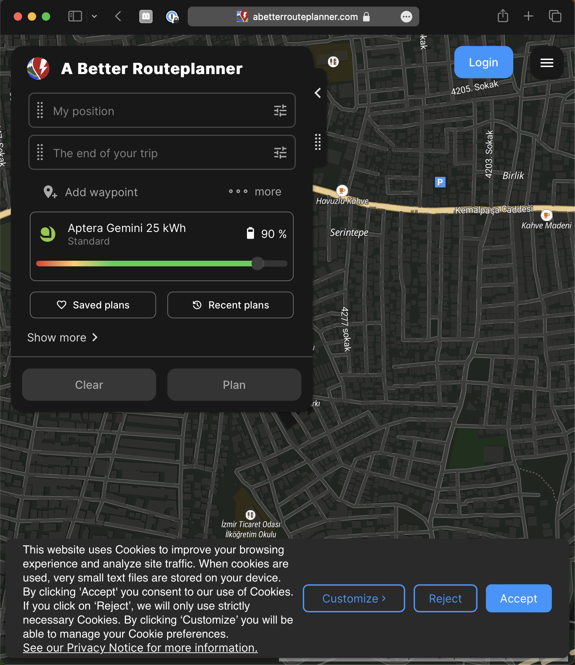Click the bracket extension icon in toolbar
Image resolution: width=575 pixels, height=665 pixels.
(146, 16)
